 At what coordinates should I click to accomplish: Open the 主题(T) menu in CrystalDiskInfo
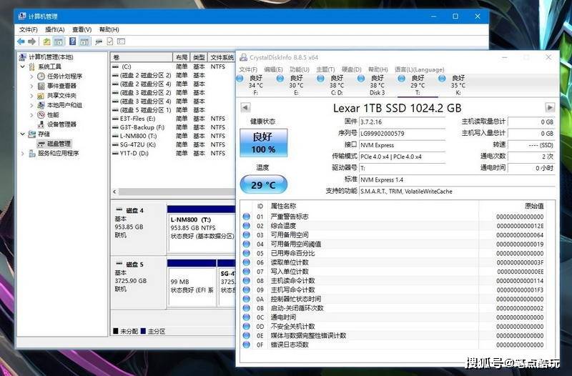tap(325, 69)
